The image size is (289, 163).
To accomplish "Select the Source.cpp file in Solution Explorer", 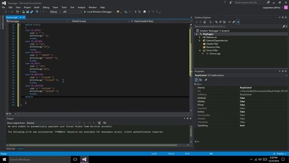I will (215, 53).
